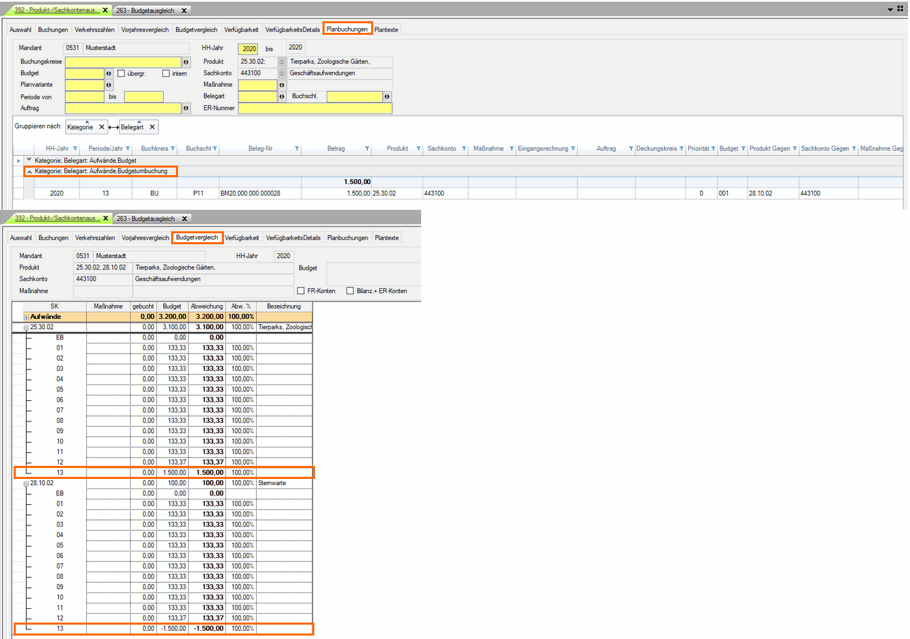Filter the Deckungskreis column
Image resolution: width=910 pixels, height=639 pixels.
pos(681,148)
